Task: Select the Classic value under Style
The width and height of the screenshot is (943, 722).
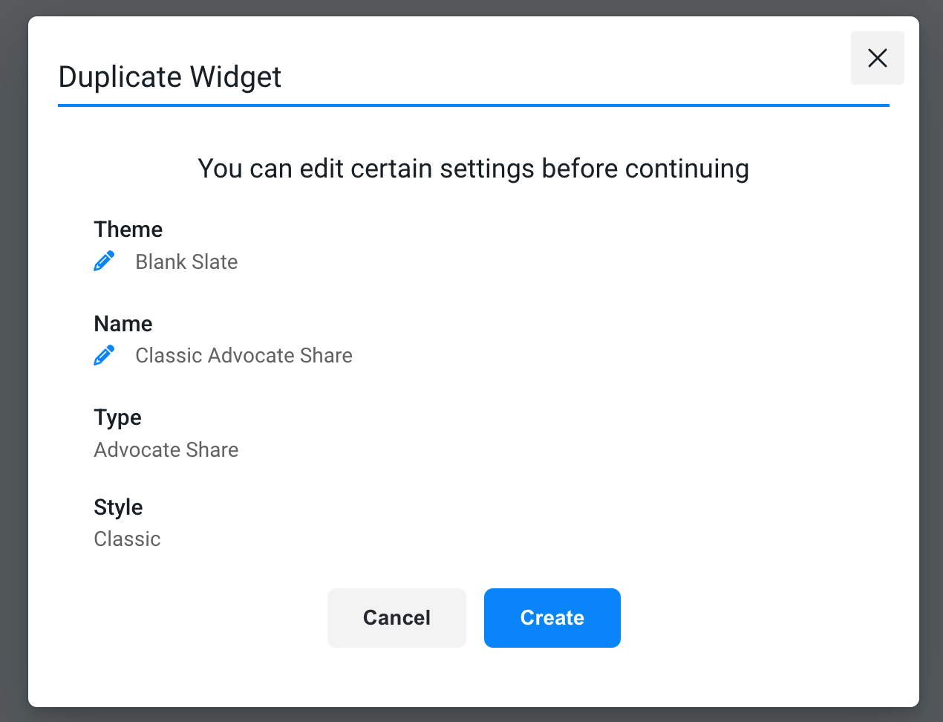Action: click(127, 539)
